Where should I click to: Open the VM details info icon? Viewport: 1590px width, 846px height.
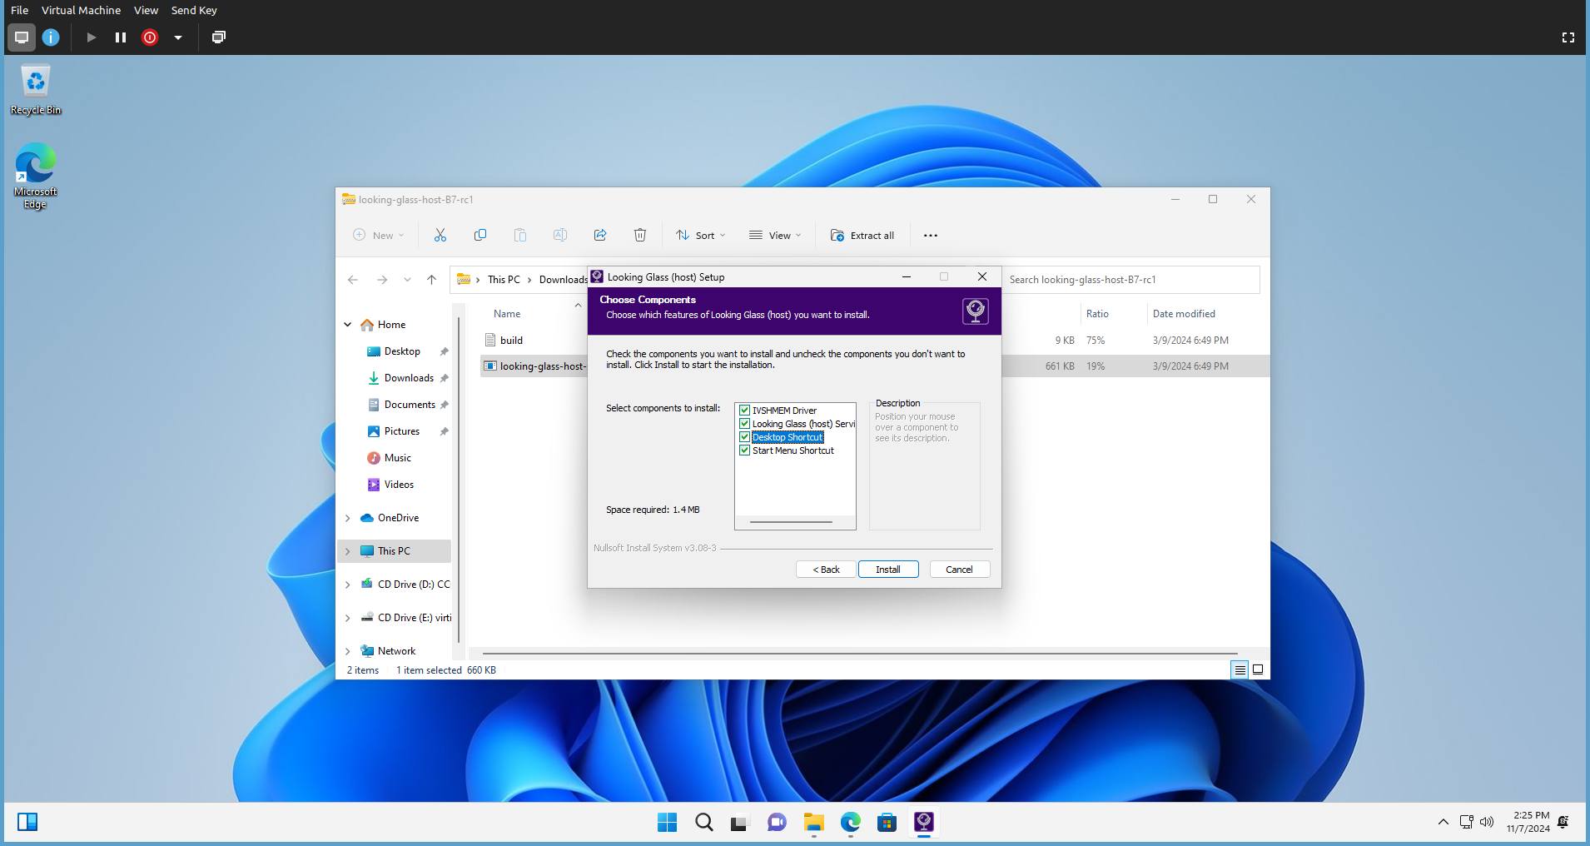tap(51, 37)
